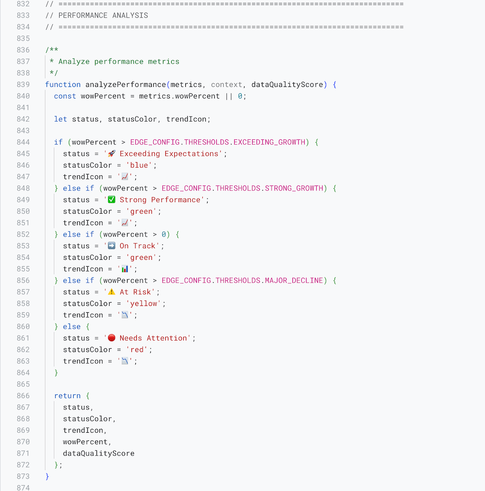Click EDGE_CONFIG on line 844
The image size is (485, 491).
pyautogui.click(x=155, y=142)
